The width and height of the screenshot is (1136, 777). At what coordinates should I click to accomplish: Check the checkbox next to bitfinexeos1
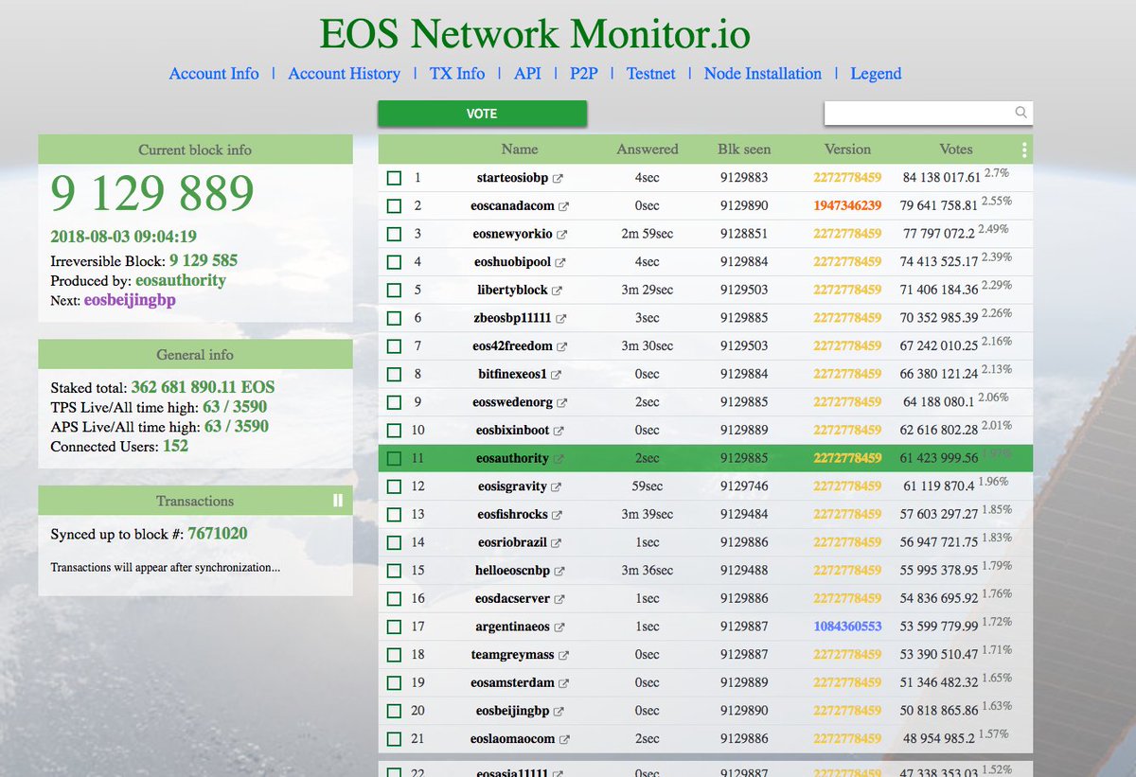click(394, 374)
